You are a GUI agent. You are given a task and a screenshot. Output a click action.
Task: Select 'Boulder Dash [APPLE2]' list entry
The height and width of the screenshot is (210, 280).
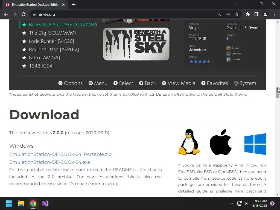pos(54,49)
